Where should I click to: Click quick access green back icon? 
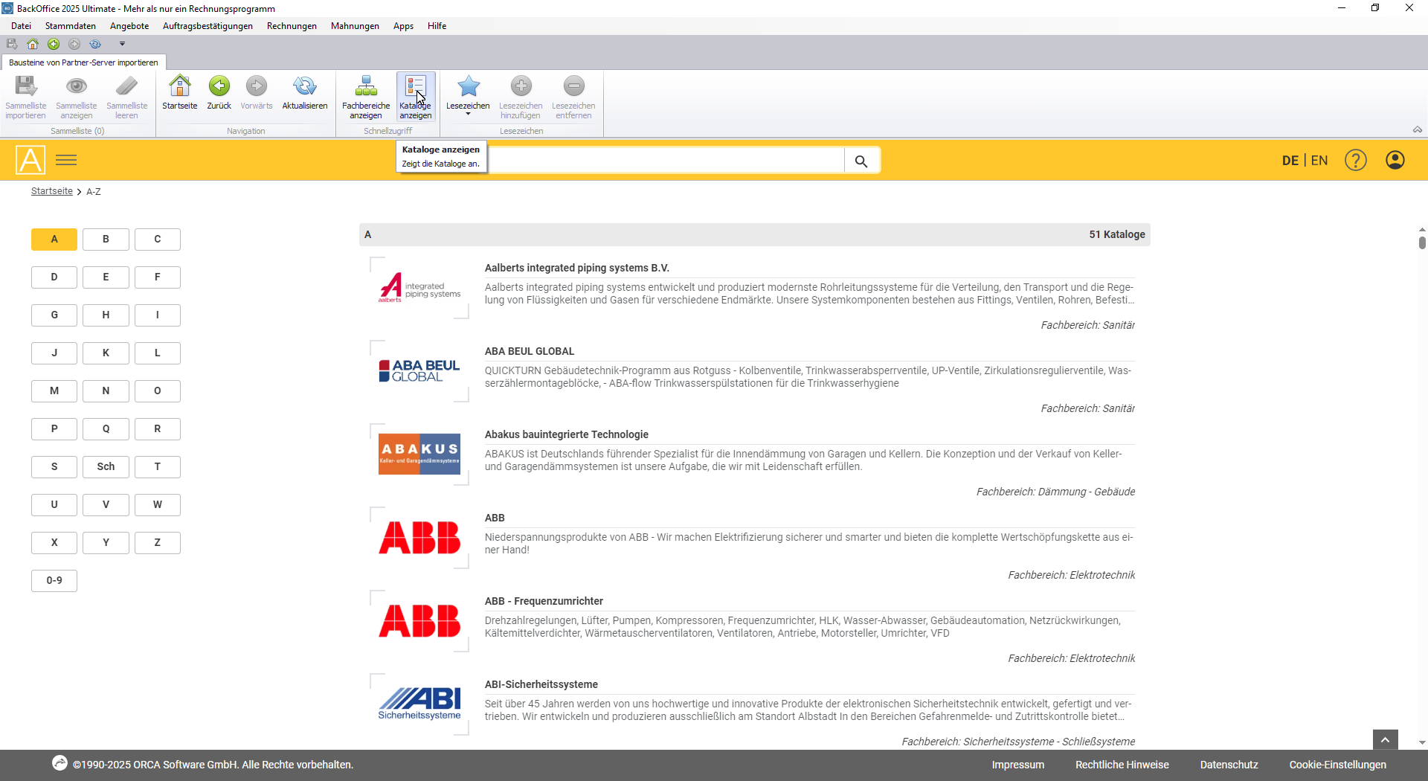point(54,44)
